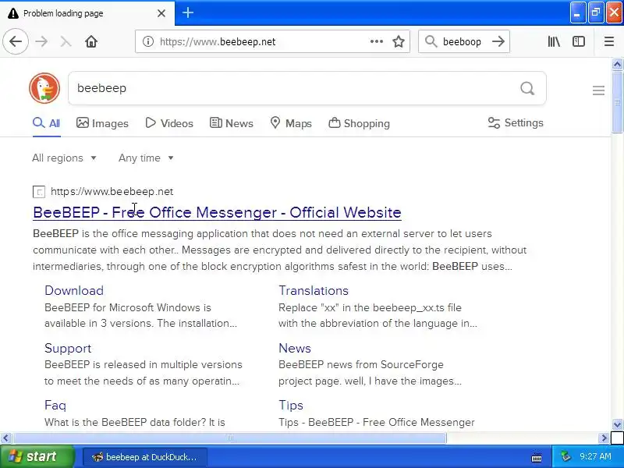The width and height of the screenshot is (624, 468).
Task: Click the vertical scrollbar up arrow
Action: [617, 64]
